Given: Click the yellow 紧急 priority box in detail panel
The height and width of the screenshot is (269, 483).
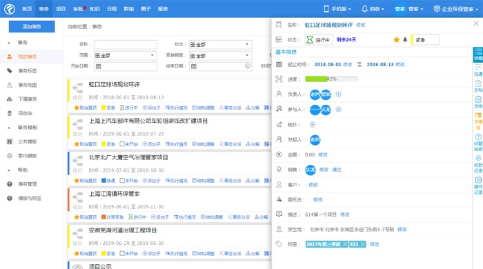Looking at the screenshot, I should click(425, 40).
